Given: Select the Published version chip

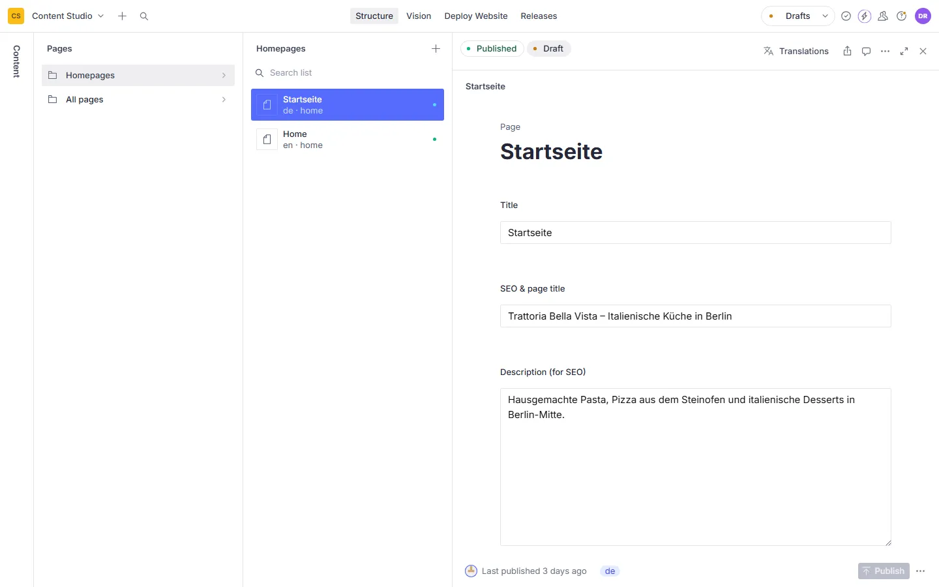Looking at the screenshot, I should (492, 48).
